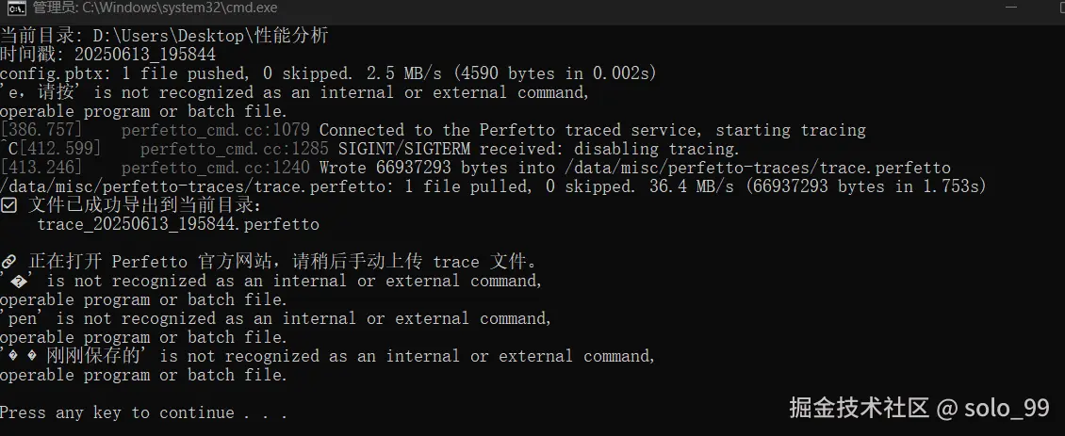Click the trace_20250613_195844.perfetto file name
This screenshot has width=1065, height=436.
(178, 224)
